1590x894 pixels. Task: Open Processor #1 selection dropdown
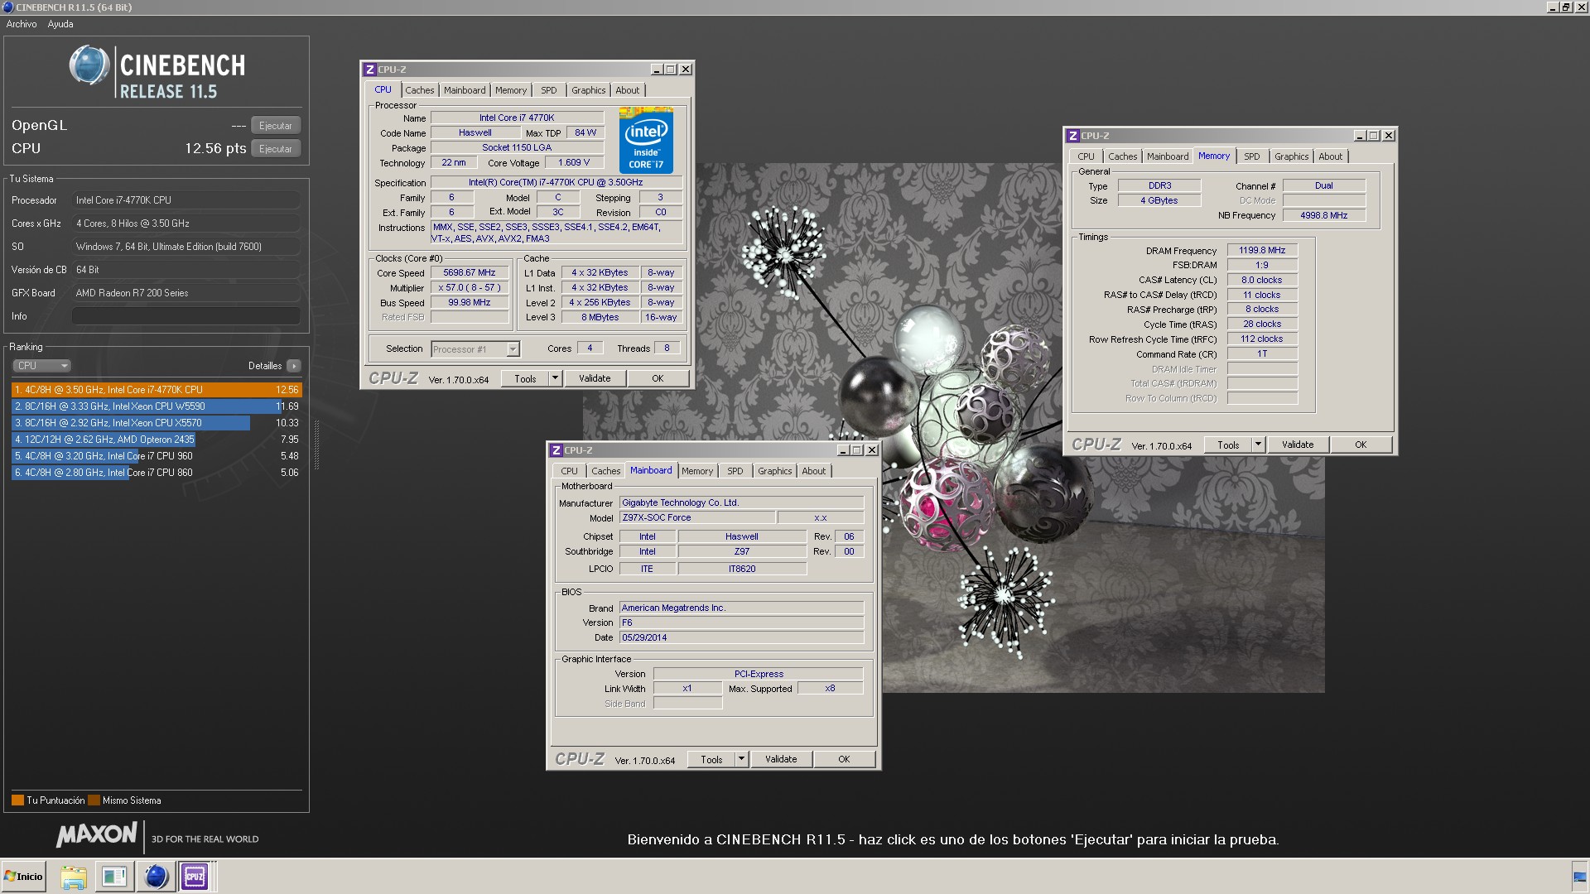475,349
